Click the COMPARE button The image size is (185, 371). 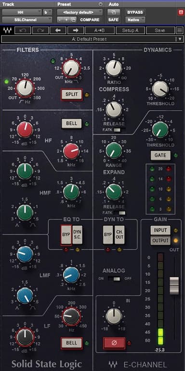pyautogui.click(x=90, y=20)
